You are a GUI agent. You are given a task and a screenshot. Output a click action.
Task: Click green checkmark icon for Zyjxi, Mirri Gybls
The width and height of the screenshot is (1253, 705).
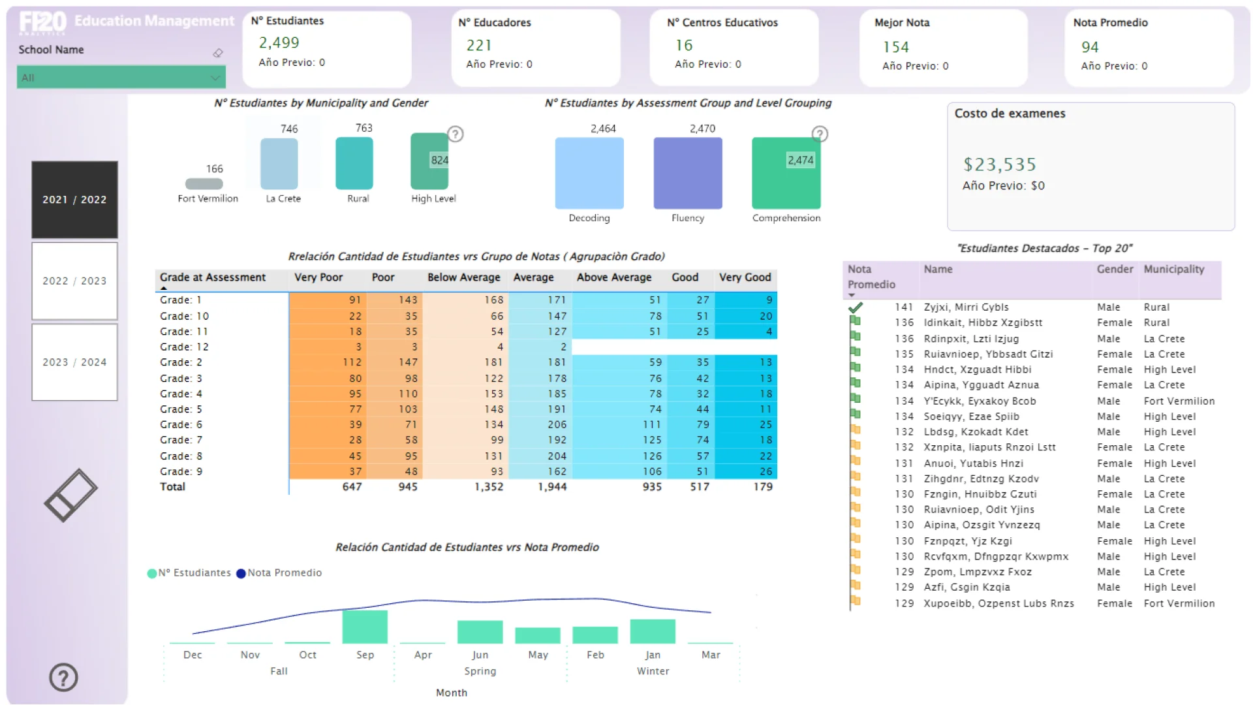856,307
